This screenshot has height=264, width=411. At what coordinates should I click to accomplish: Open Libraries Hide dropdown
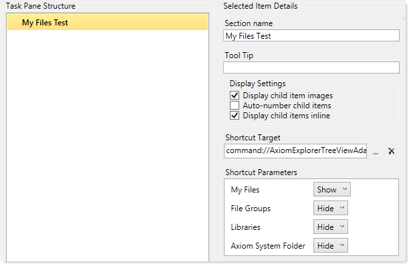pyautogui.click(x=331, y=227)
